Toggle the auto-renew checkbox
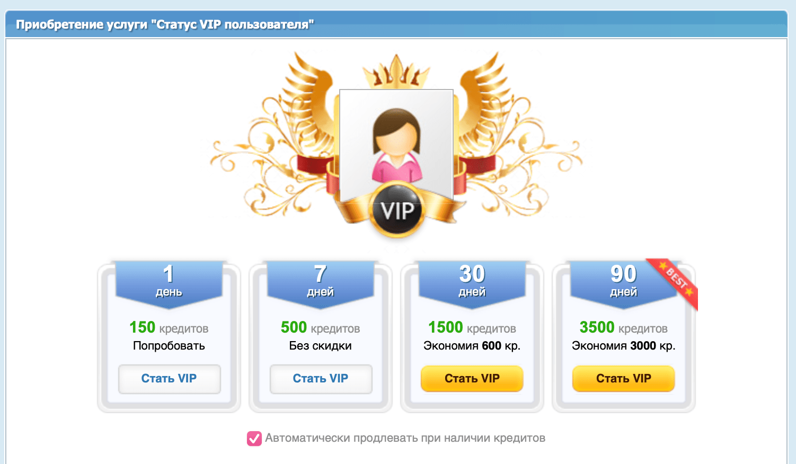Image resolution: width=796 pixels, height=464 pixels. pyautogui.click(x=254, y=439)
